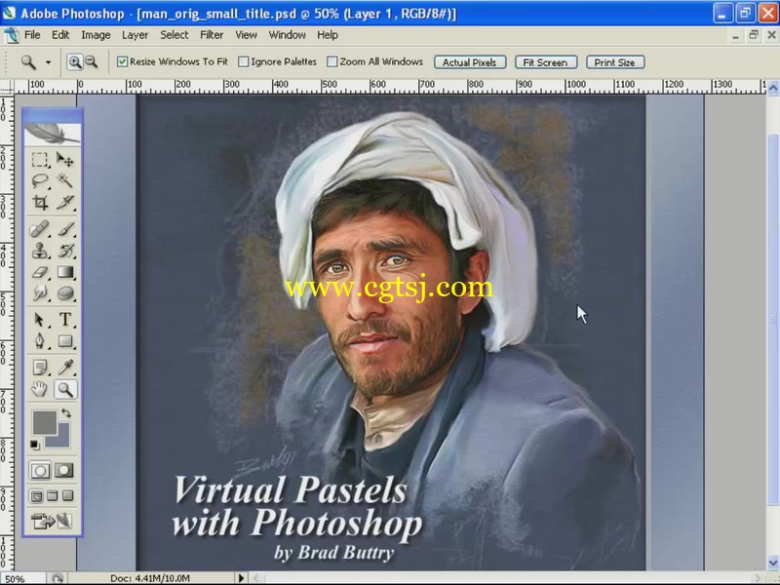Open the Window menu
Screen dimensions: 780x585
(x=287, y=35)
